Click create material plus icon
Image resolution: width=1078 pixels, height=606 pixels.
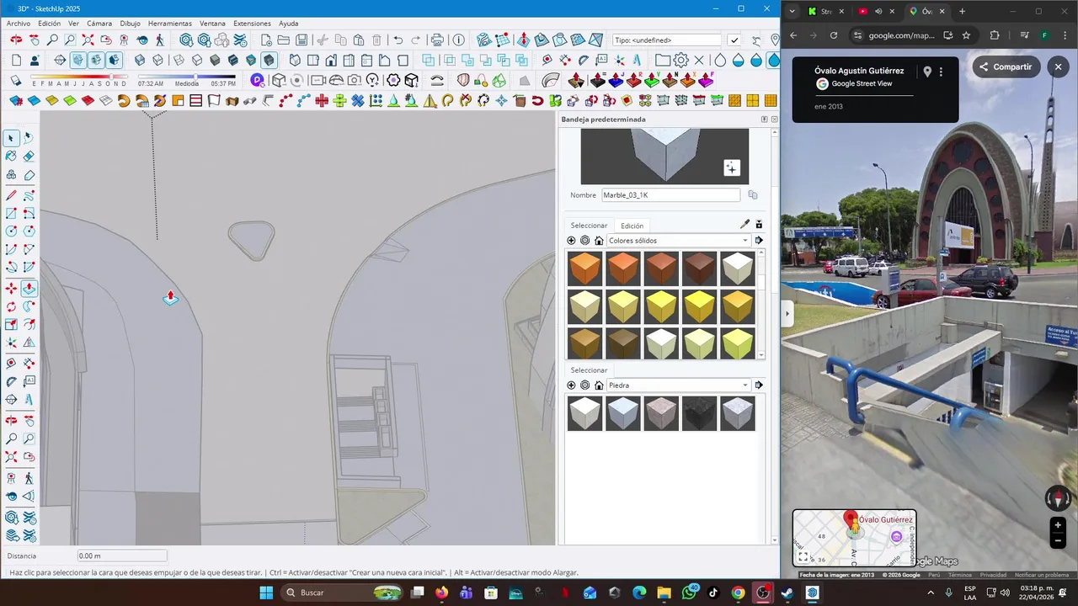click(571, 241)
